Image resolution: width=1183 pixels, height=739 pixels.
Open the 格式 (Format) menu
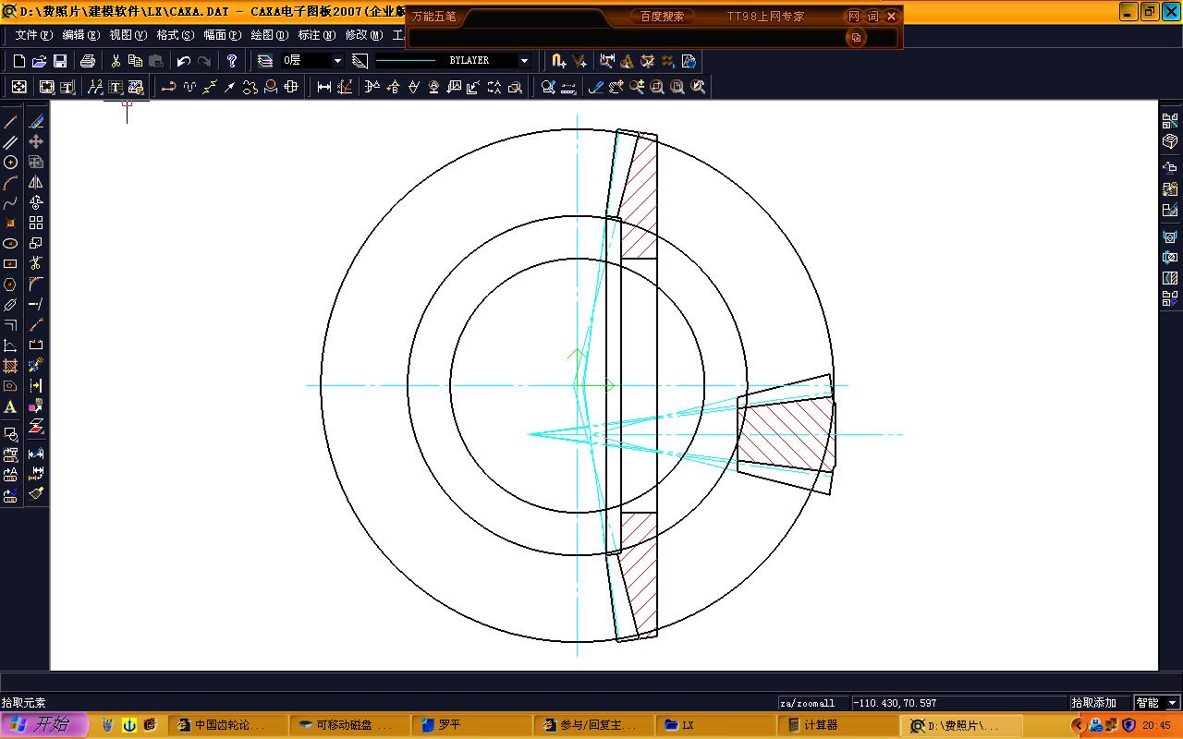(175, 35)
